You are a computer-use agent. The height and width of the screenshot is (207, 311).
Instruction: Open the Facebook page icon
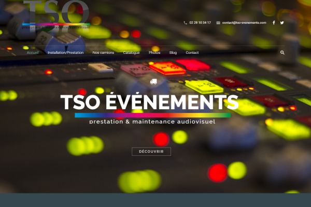pos(274,23)
